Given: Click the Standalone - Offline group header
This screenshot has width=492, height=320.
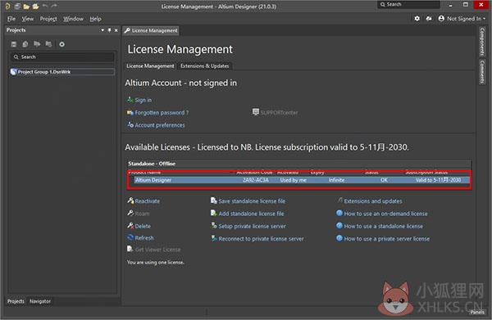Looking at the screenshot, I should [298, 164].
